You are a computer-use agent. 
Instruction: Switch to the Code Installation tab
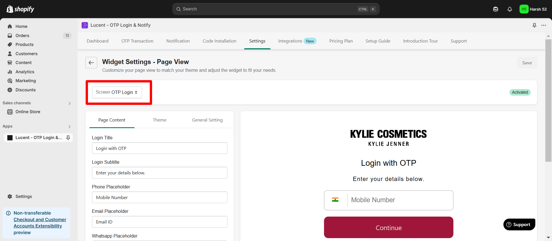(x=219, y=41)
